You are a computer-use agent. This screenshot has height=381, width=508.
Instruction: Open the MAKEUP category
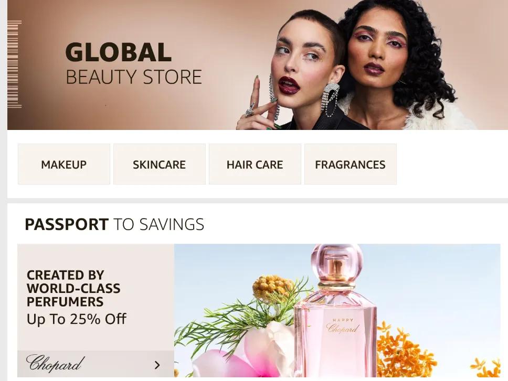64,165
